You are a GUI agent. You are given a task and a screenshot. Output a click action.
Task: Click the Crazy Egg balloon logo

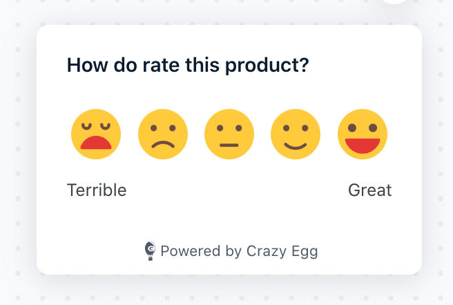[x=150, y=250]
